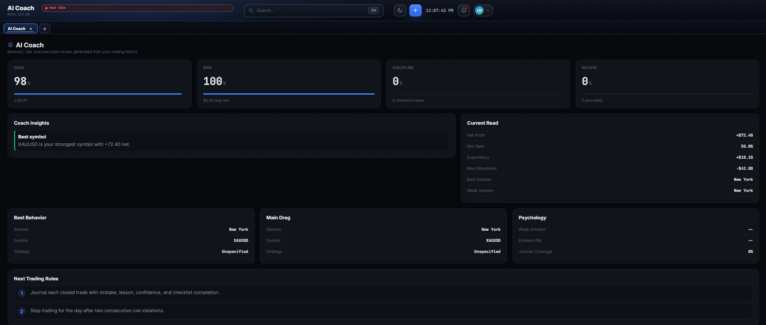Click the Max Drawdown -$42.80 value
This screenshot has height=325, width=766.
[x=744, y=168]
